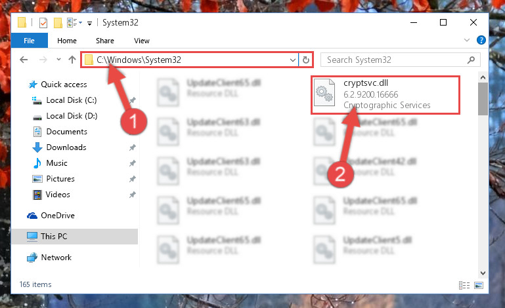Expand the ribbon chevron
Viewport: 505px width, 308px height.
click(467, 40)
